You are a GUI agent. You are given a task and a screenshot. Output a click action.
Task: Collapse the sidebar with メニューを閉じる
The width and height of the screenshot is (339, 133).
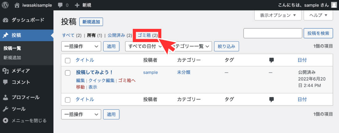(25, 120)
